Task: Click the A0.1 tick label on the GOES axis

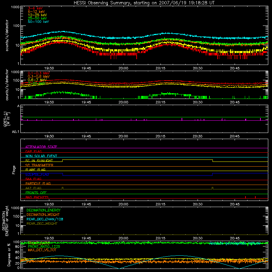Action: point(16,132)
